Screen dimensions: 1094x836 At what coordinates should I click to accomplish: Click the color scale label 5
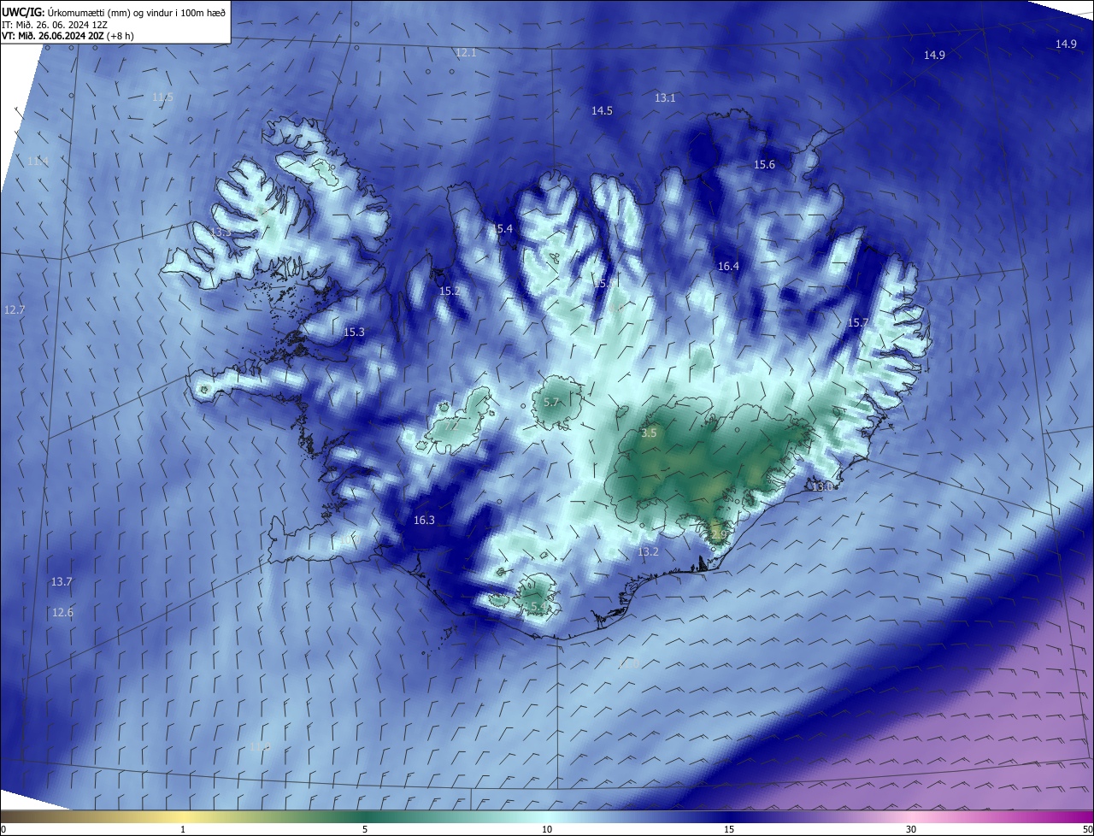(365, 829)
